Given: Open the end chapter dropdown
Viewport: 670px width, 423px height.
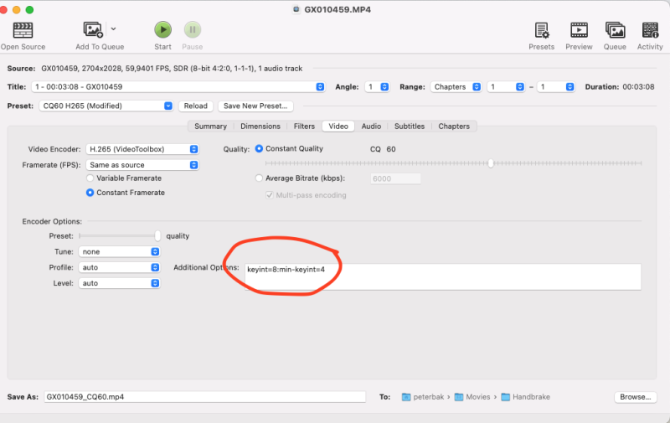Looking at the screenshot, I should pos(555,87).
